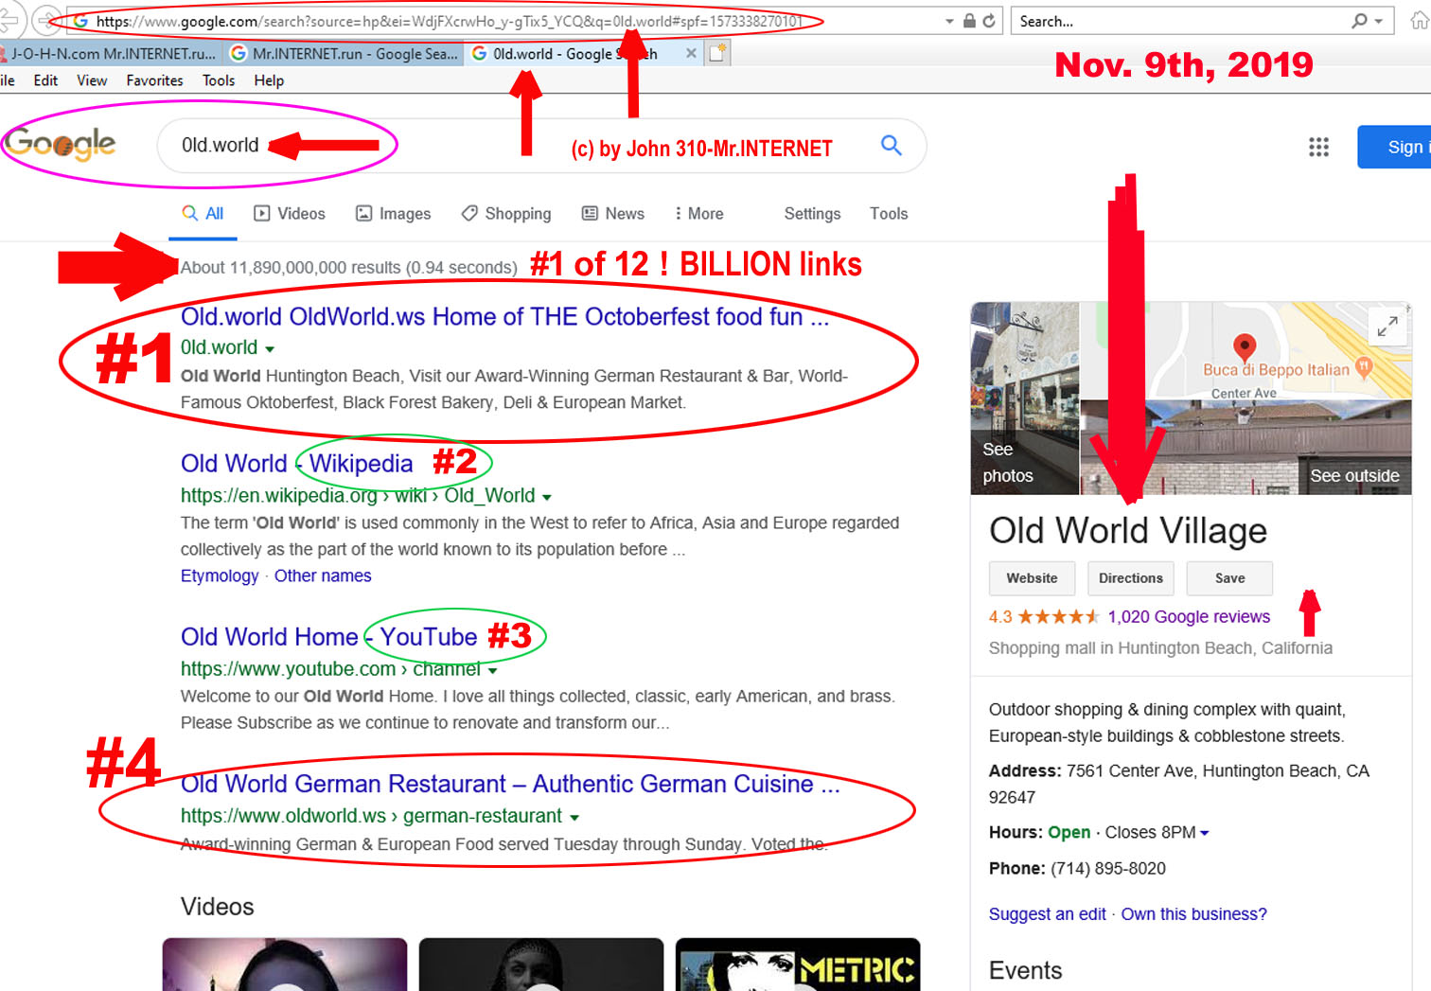Screen dimensions: 1431x991
Task: Click the browser address bar URL
Action: click(x=450, y=21)
